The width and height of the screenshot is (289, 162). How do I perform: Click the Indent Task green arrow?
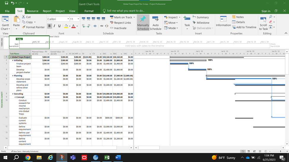click(88, 26)
